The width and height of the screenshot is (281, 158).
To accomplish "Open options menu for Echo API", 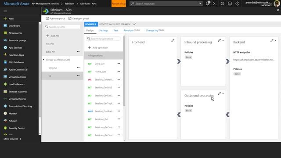I will click(79, 52).
